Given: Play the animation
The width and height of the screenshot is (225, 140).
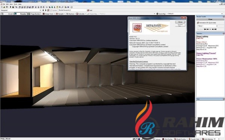Looking at the screenshot, I should [210, 29].
